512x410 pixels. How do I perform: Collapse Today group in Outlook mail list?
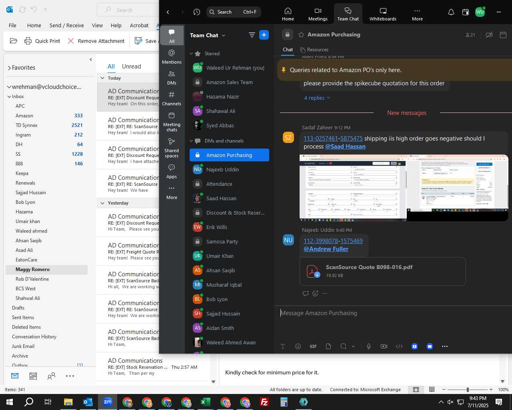103,78
